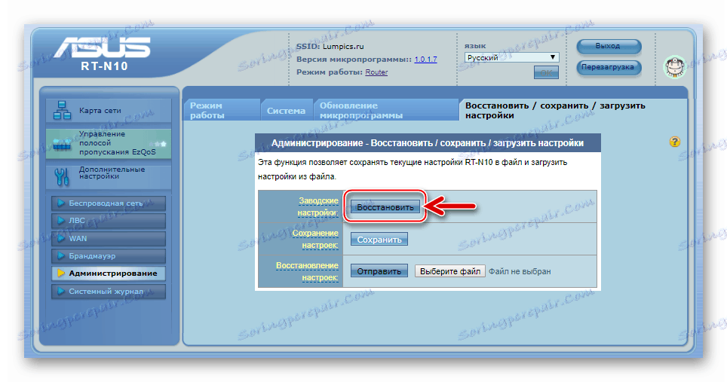This screenshot has width=727, height=382.
Task: Open Карта сети menu item
Action: point(109,111)
